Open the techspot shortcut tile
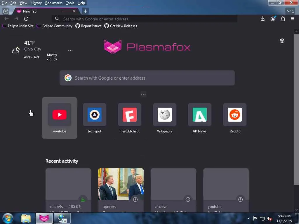Screen dimensions: 299x224 pos(95,118)
